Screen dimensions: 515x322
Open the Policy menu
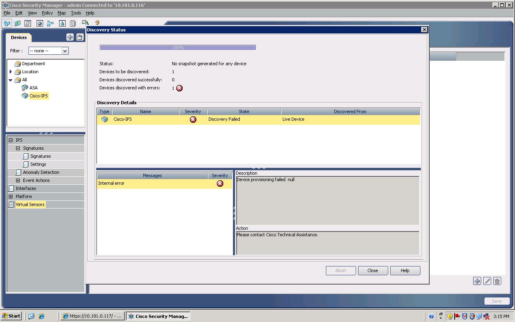pos(47,13)
